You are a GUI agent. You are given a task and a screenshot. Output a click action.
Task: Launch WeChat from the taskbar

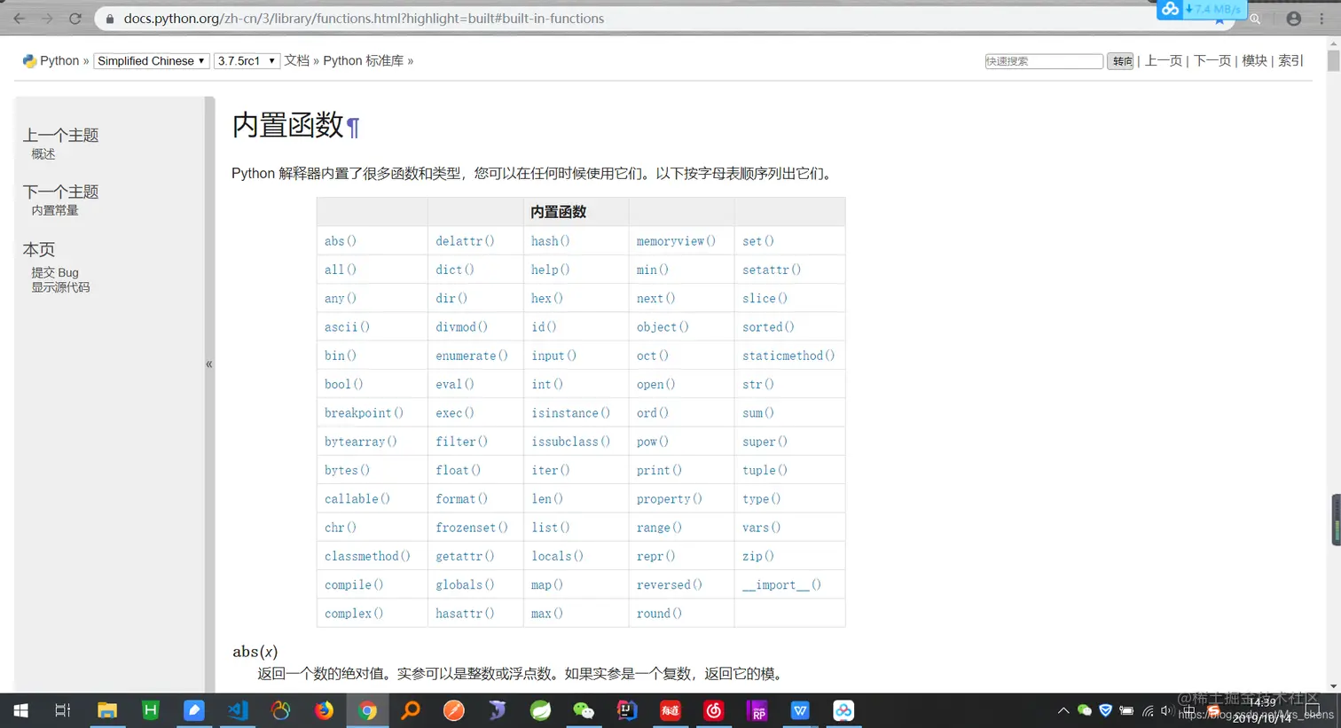(583, 710)
